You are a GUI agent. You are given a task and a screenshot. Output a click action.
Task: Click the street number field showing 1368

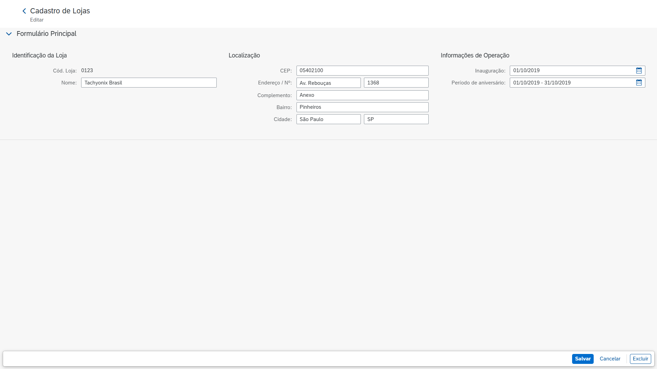[396, 83]
